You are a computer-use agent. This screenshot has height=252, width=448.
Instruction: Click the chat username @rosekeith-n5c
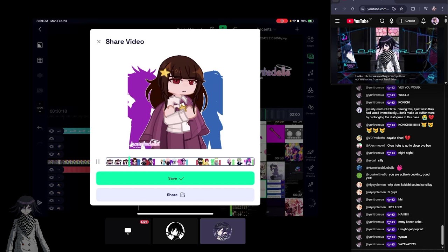point(377,174)
